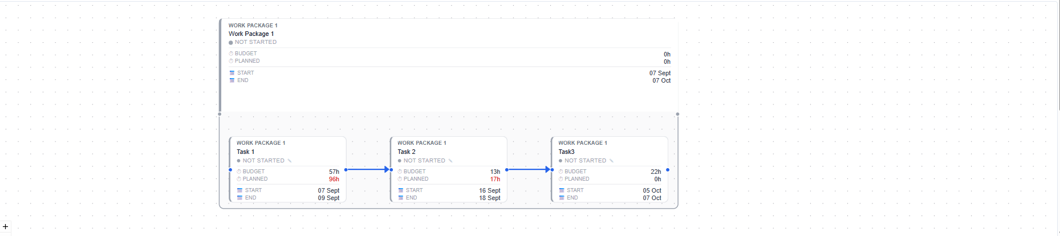Click Task3 budget value '22h'
Image resolution: width=1060 pixels, height=236 pixels.
[x=656, y=172]
